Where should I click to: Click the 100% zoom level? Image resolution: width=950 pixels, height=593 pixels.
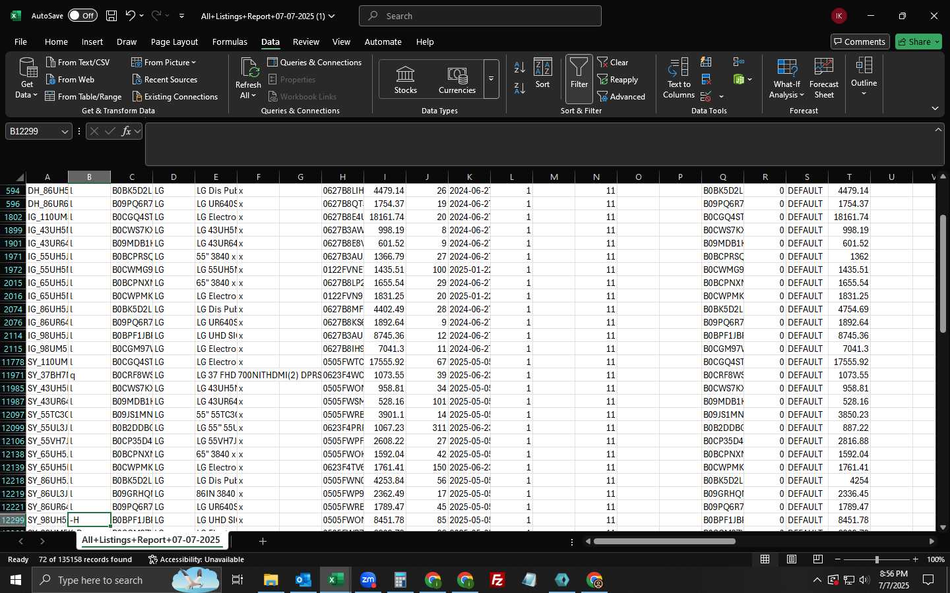point(935,559)
